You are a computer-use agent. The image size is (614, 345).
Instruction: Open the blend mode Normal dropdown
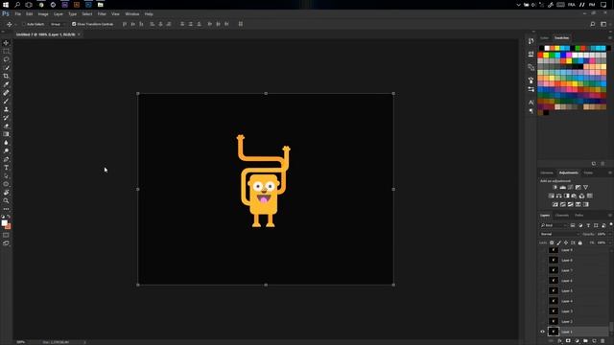(x=559, y=234)
